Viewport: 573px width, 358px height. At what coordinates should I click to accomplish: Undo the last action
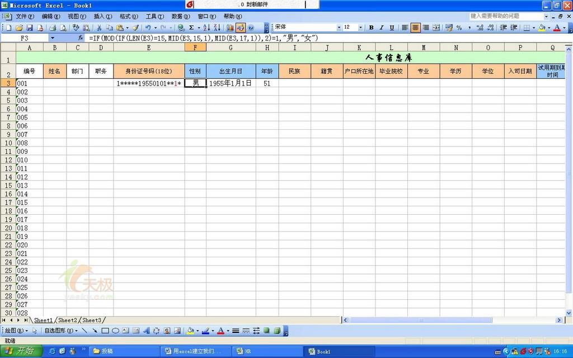148,27
